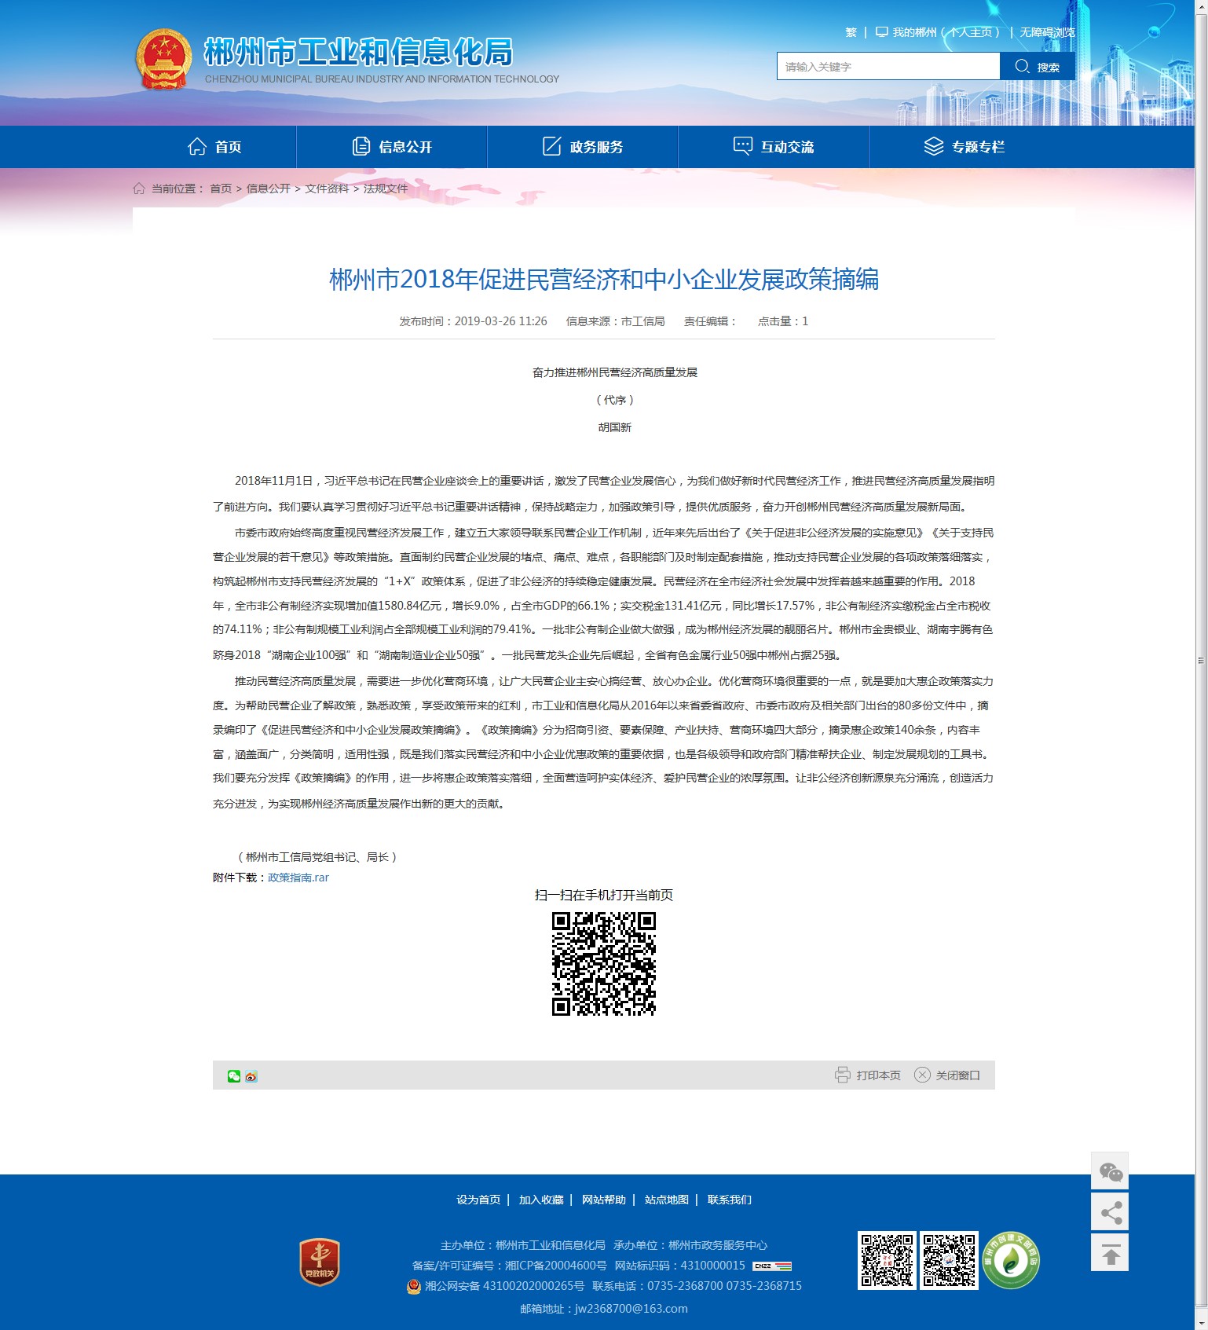Click 网站帮助 footer link
Screen dimensions: 1208x1330
604,1200
